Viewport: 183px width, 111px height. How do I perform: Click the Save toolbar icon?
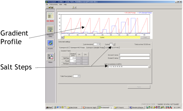(x=52, y=7)
